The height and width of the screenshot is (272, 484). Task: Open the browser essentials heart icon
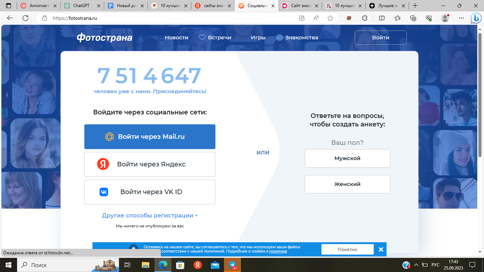click(429, 18)
